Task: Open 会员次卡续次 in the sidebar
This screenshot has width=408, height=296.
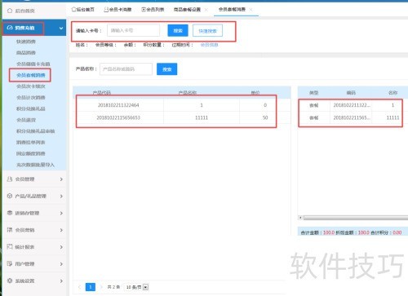Action: [31, 86]
